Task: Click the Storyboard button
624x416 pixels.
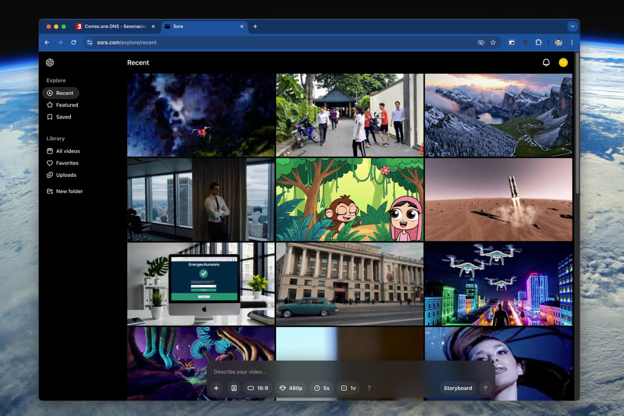Action: click(458, 388)
